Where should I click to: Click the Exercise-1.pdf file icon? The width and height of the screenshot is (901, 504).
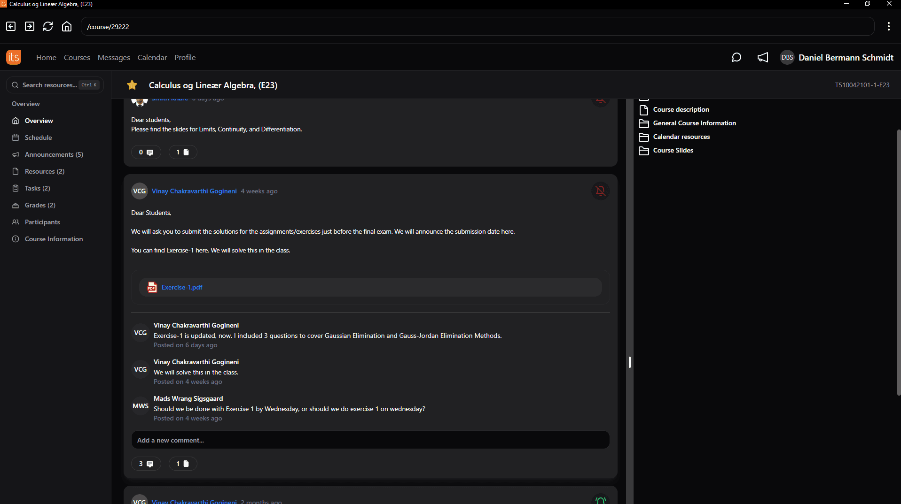[152, 287]
